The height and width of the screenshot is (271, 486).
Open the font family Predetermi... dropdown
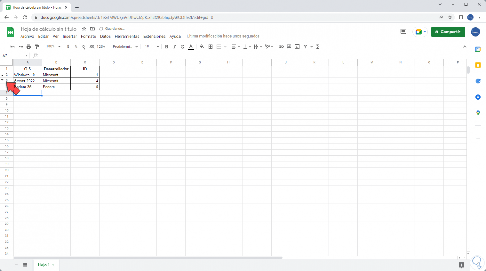[x=125, y=47]
